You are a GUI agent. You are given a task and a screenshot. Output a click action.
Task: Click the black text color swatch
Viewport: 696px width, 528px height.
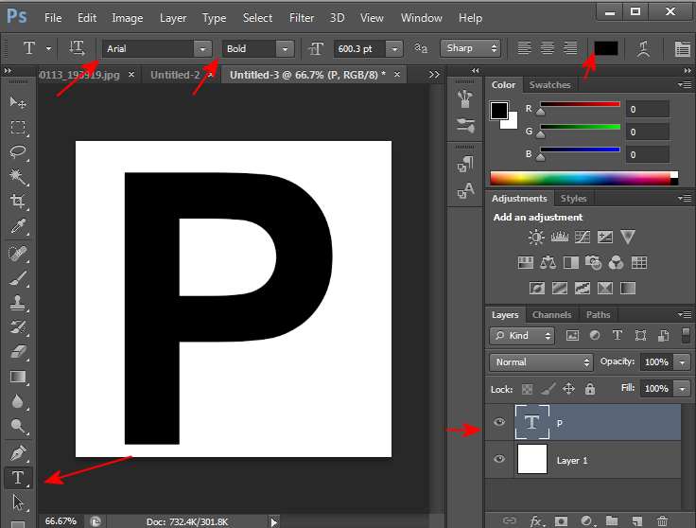point(605,48)
